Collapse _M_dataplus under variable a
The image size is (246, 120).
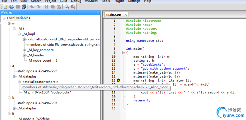point(14,77)
